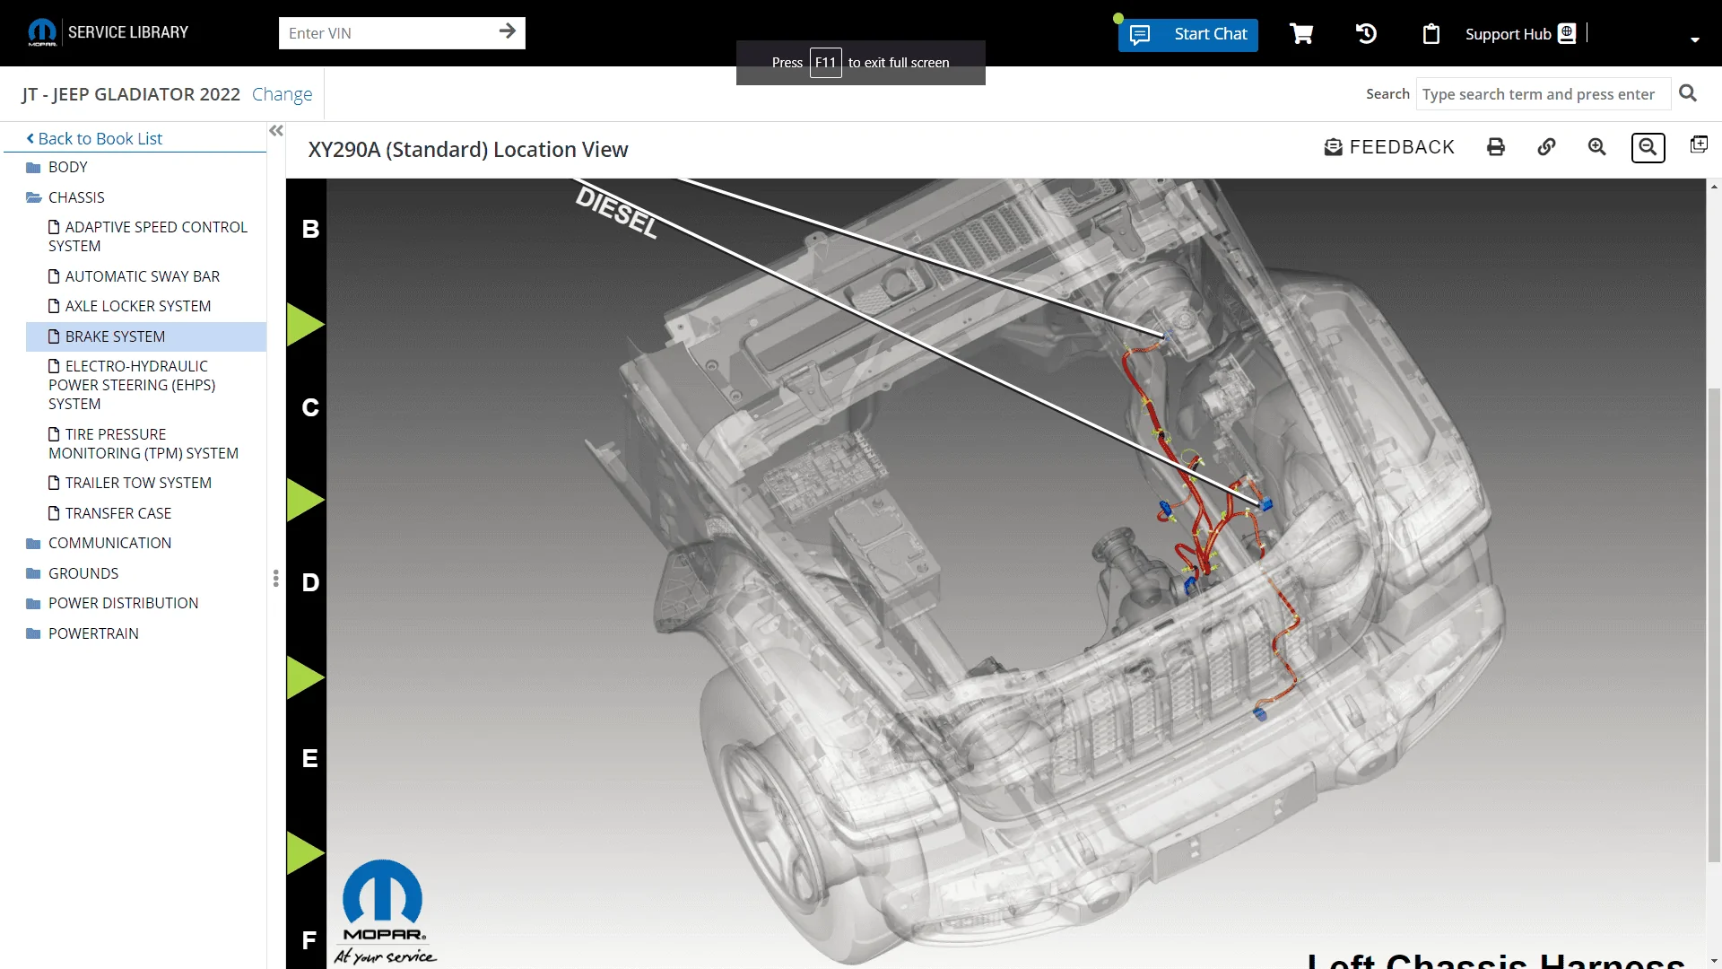Screen dimensions: 1722x969
Task: Expand the BODY folder
Action: click(x=57, y=167)
